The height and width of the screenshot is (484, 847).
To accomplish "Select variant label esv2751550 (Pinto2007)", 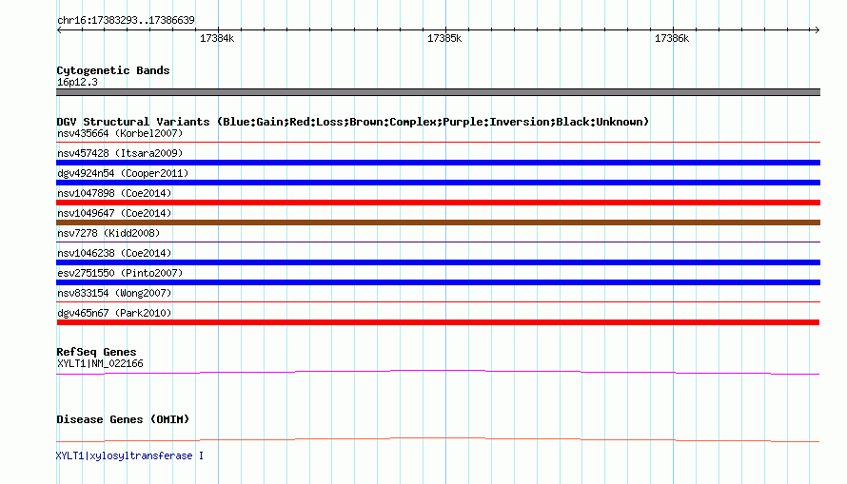I will click(120, 273).
